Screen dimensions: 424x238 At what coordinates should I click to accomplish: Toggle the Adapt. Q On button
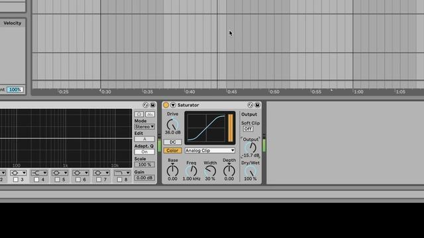[144, 151]
